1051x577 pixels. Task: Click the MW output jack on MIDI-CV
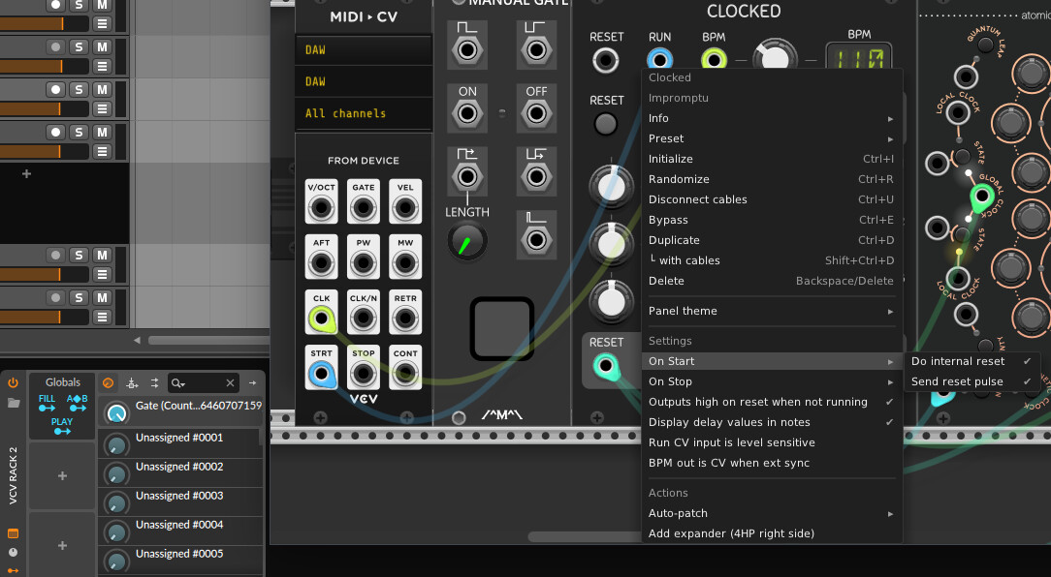coord(405,263)
